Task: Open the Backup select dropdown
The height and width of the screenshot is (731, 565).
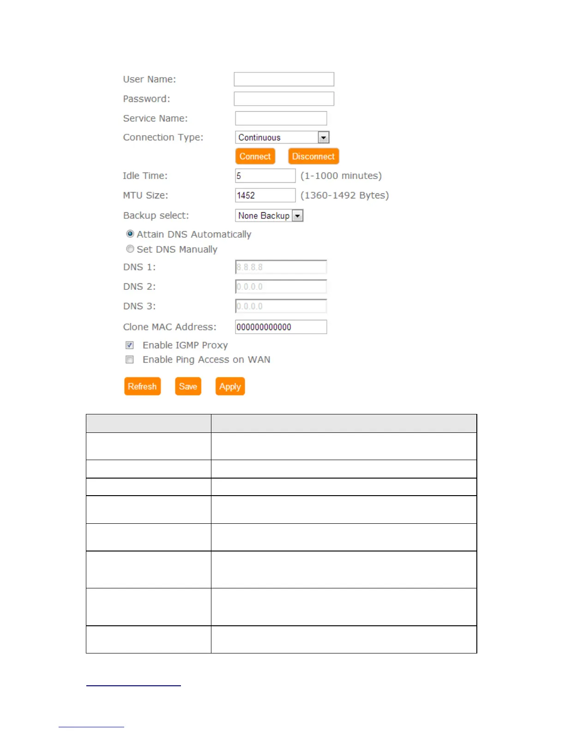Action: 269,216
